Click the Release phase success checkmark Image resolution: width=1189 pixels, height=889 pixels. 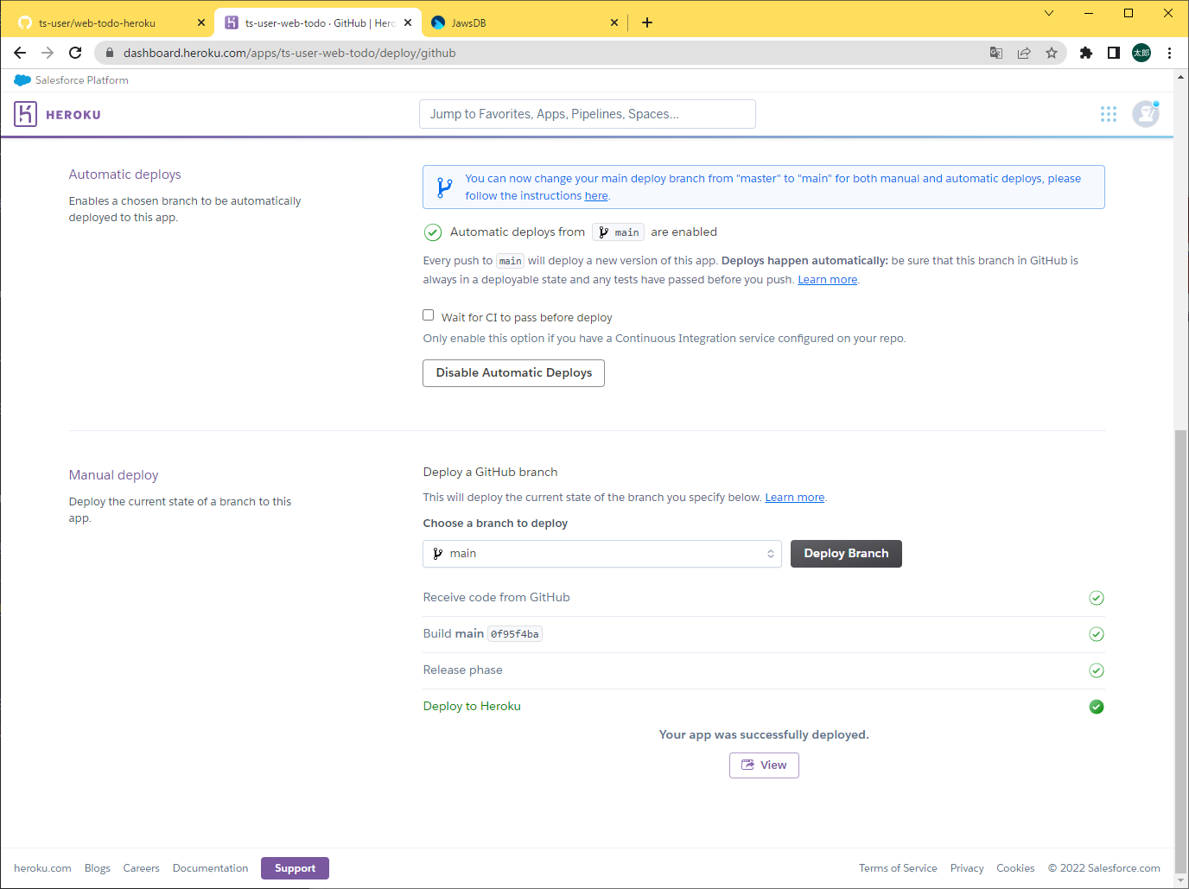(x=1097, y=670)
